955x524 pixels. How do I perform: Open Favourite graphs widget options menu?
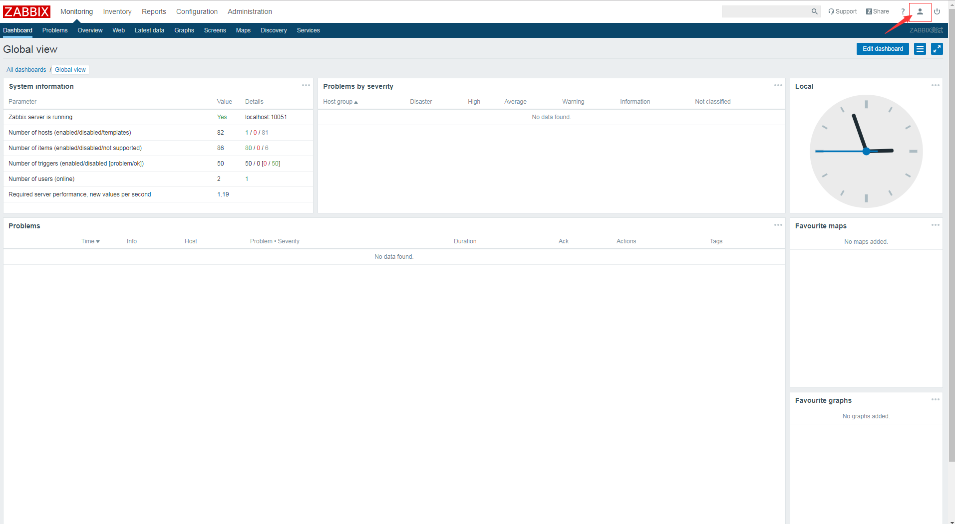click(x=936, y=400)
